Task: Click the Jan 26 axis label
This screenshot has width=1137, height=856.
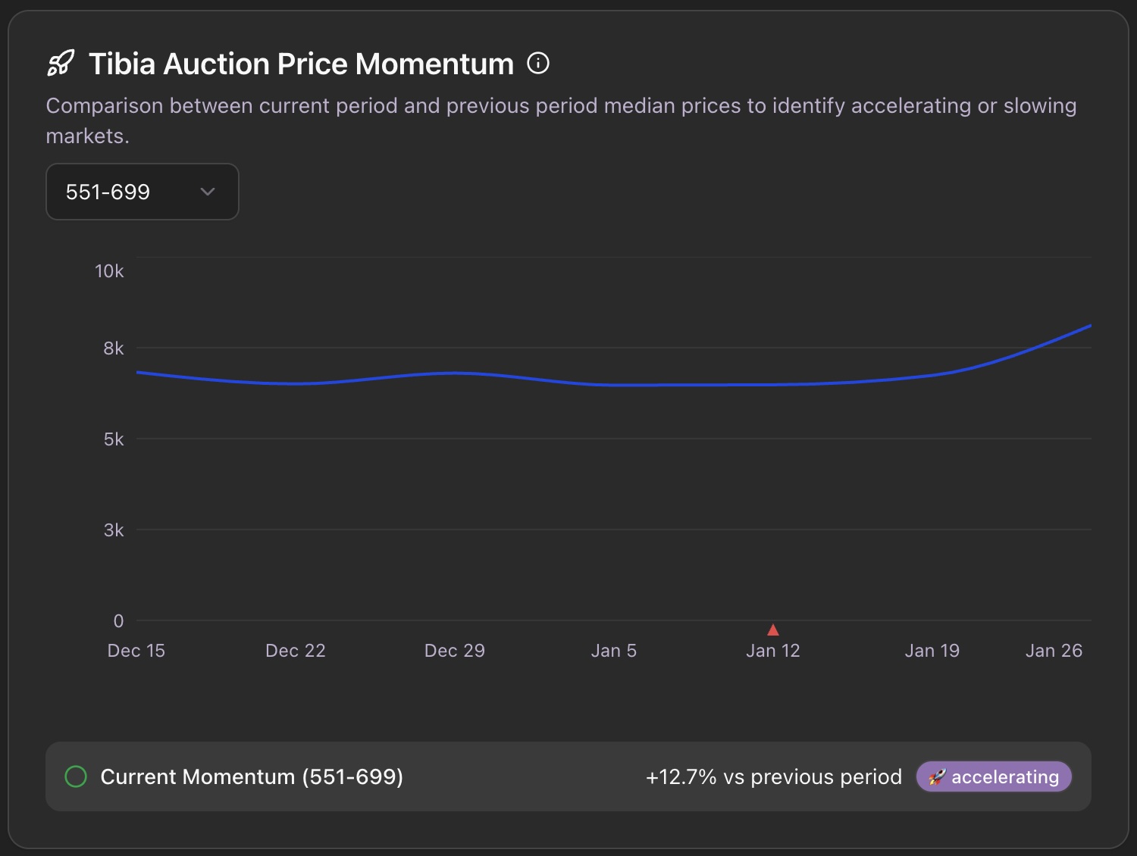Action: coord(1054,651)
